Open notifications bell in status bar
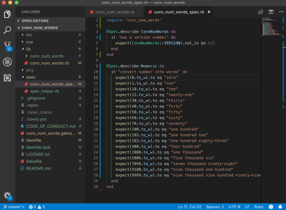Screen dimensions: 286x210 [x=280, y=207]
